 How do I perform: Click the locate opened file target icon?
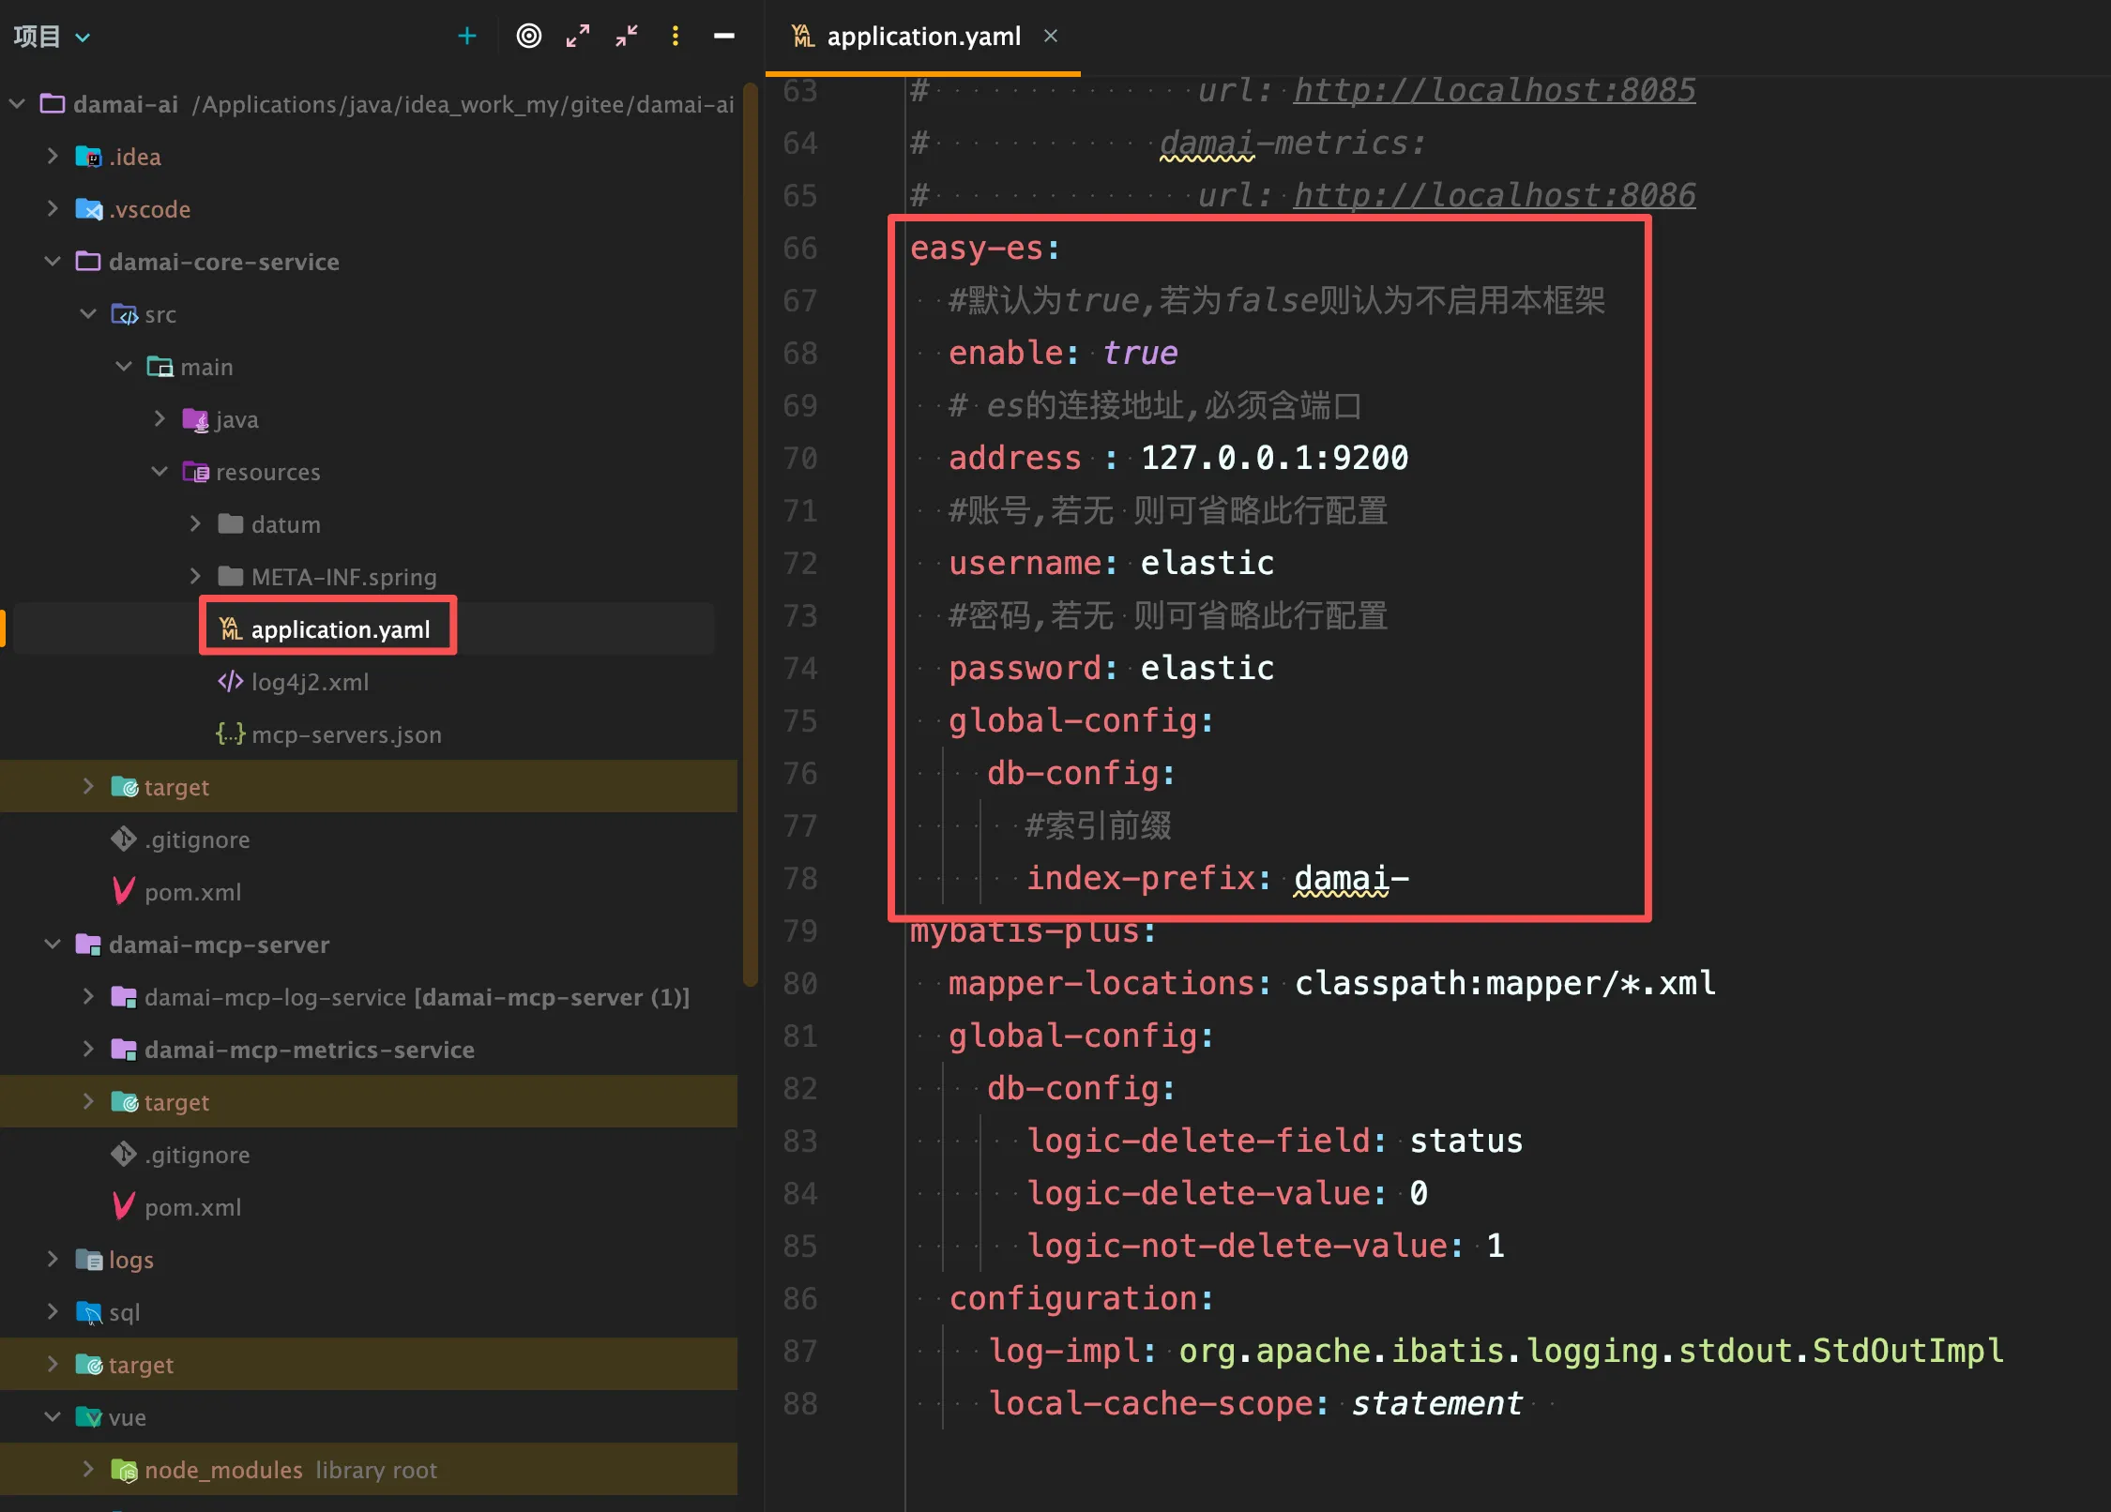(x=529, y=37)
